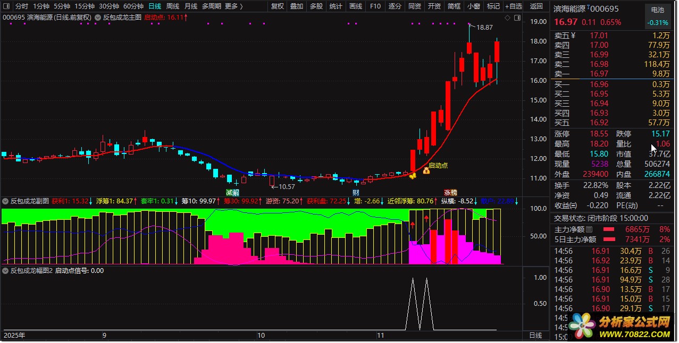Open the 画线 drawing tools
This screenshot has width=679, height=343.
pyautogui.click(x=356, y=6)
